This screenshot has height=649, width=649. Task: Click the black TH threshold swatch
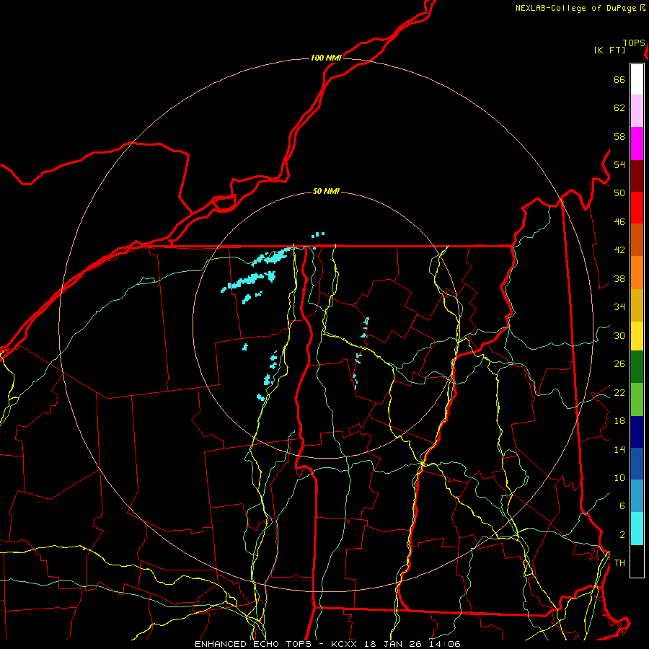pyautogui.click(x=637, y=561)
